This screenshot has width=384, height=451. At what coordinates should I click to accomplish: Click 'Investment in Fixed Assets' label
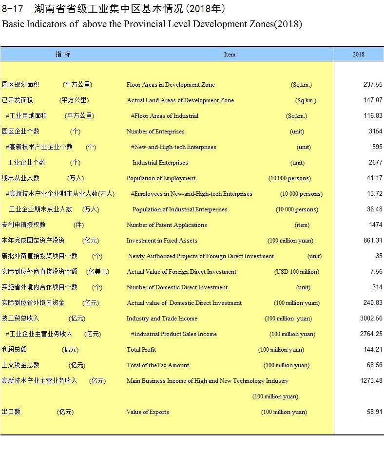162,240
